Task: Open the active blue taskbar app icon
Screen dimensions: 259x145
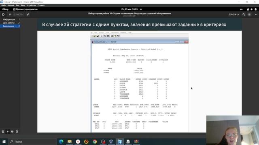Action: pos(120,141)
